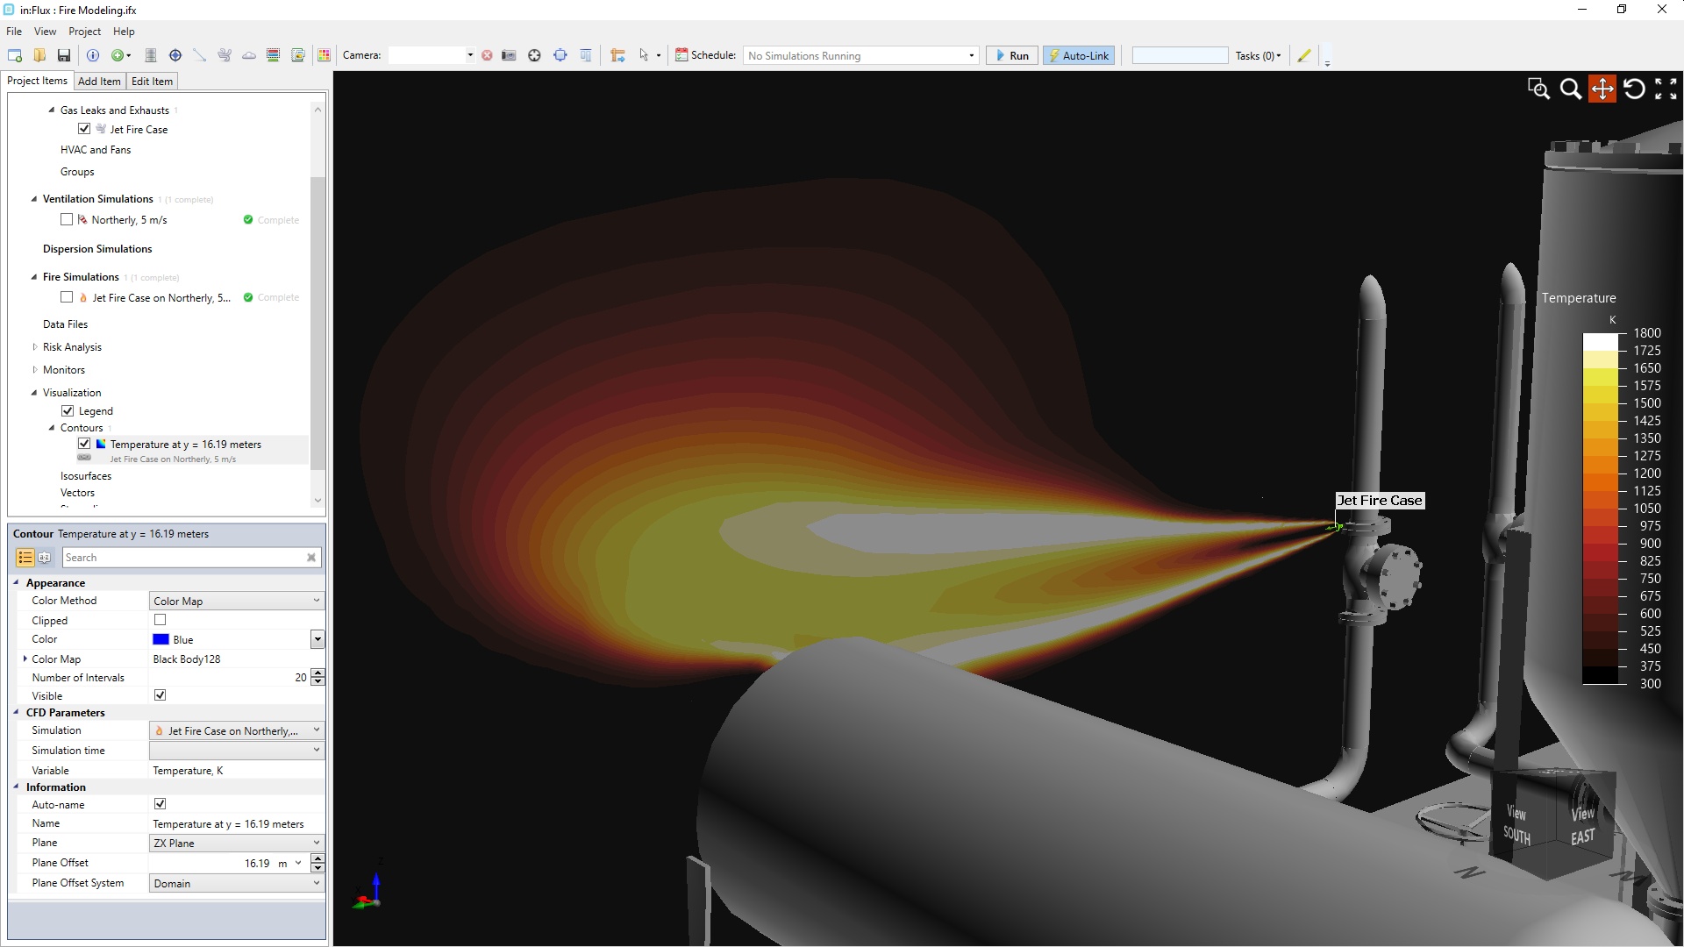Click the Save floppy disk icon
The height and width of the screenshot is (947, 1684).
coord(64,55)
